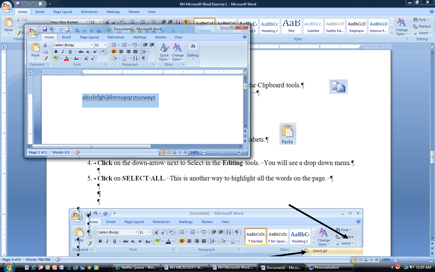Toggle Superscript in Document2 ribbon

[95, 52]
